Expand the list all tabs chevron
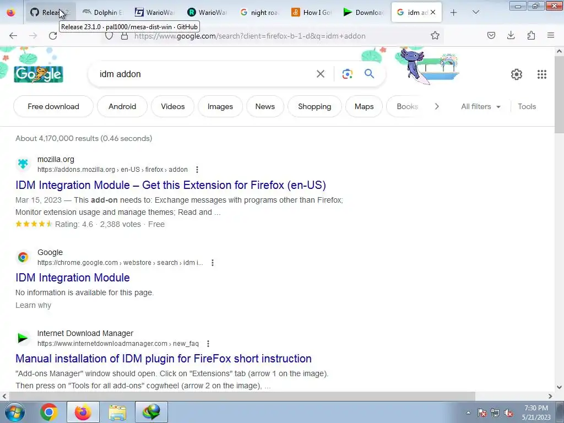This screenshot has width=564, height=423. point(475,13)
